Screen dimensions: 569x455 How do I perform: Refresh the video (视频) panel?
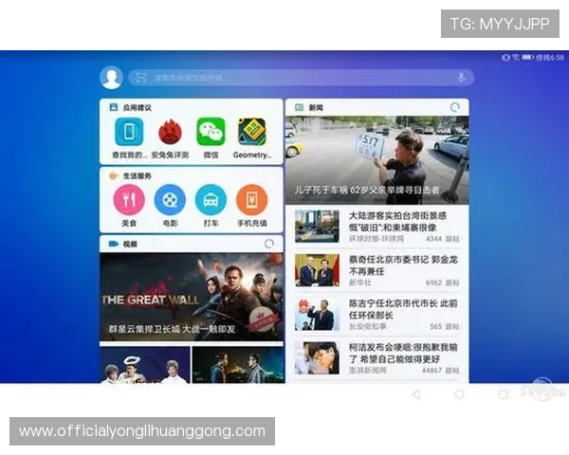pyautogui.click(x=269, y=244)
